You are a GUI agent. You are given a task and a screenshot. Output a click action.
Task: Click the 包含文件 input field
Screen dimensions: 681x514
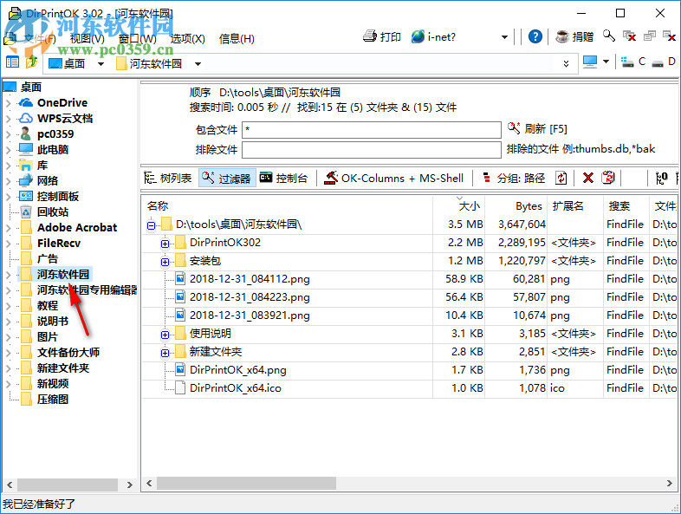point(372,129)
